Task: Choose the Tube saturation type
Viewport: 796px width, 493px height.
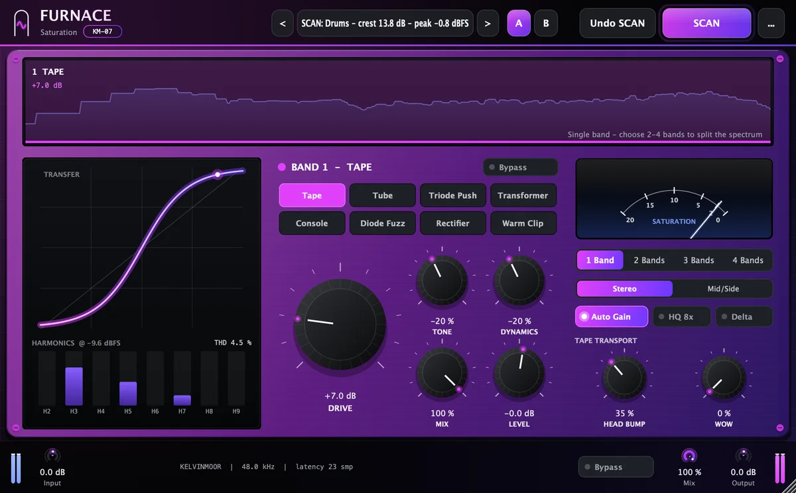Action: [x=383, y=195]
